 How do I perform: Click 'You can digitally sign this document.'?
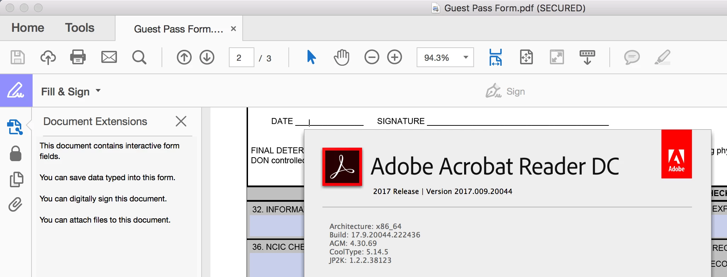(x=103, y=199)
